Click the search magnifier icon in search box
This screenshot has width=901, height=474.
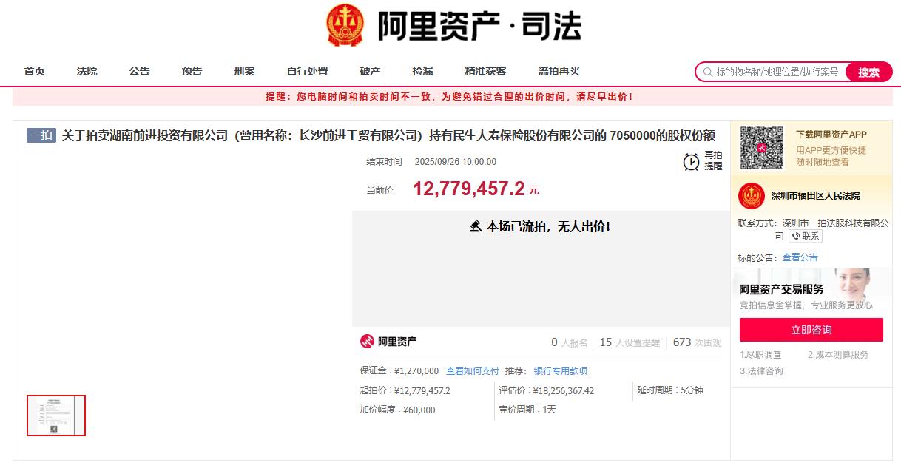pyautogui.click(x=708, y=72)
